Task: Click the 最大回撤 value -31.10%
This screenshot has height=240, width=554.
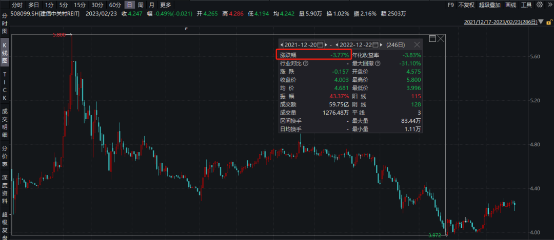Action: pyautogui.click(x=410, y=63)
